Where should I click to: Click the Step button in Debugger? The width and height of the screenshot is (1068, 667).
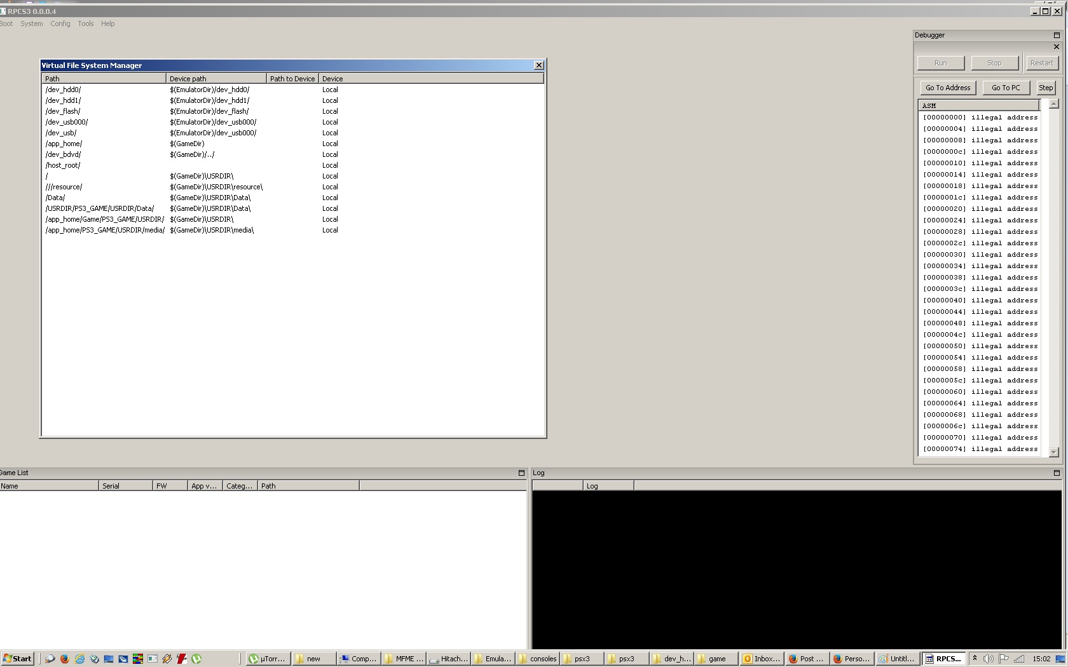tap(1046, 88)
